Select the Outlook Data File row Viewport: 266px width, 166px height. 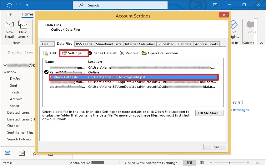[x=134, y=77]
